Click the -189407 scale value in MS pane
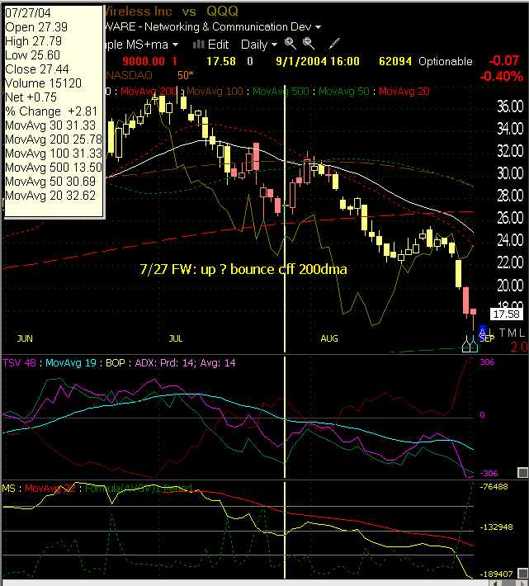Viewport: 529px width, 586px height. click(496, 574)
